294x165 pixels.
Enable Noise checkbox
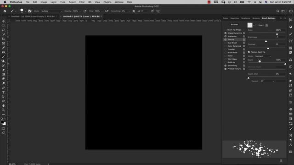[226, 56]
